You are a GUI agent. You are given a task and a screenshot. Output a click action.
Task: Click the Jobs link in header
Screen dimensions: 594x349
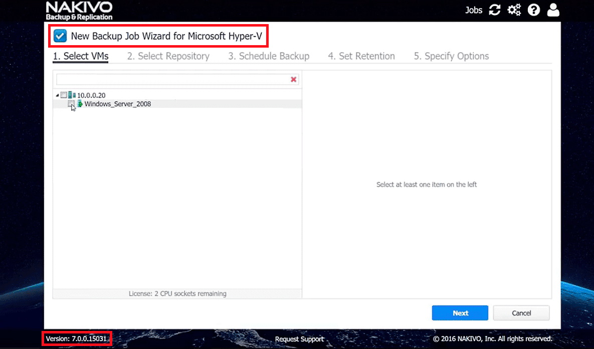474,10
